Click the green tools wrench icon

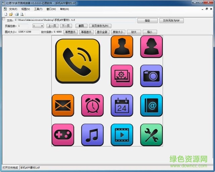click(152, 135)
